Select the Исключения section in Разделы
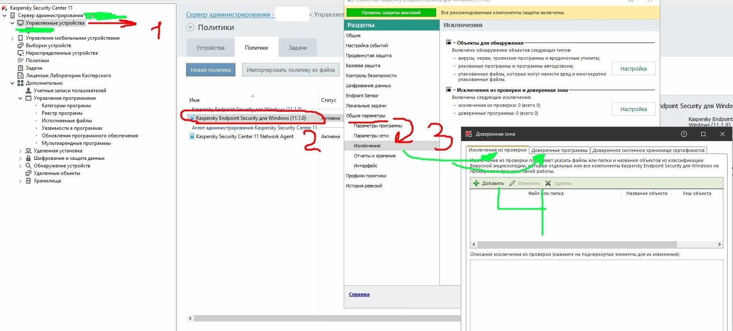The width and height of the screenshot is (733, 331). (392, 146)
